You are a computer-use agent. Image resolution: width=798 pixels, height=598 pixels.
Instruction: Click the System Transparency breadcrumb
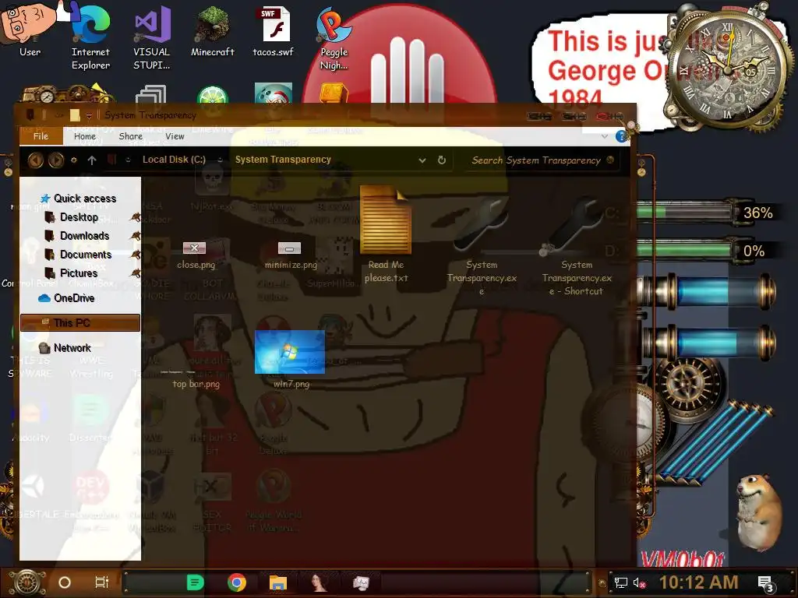pos(283,160)
